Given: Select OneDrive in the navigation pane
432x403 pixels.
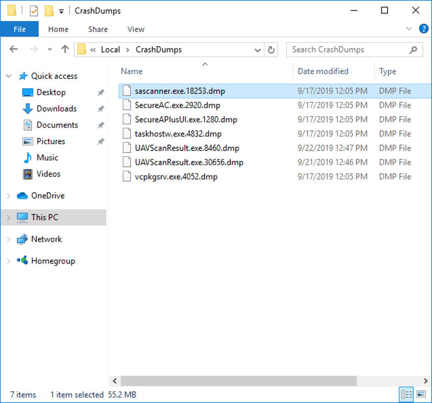Looking at the screenshot, I should pos(48,196).
